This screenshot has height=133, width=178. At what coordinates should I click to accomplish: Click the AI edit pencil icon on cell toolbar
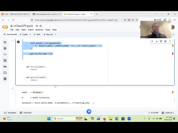pyautogui.click(x=161, y=41)
